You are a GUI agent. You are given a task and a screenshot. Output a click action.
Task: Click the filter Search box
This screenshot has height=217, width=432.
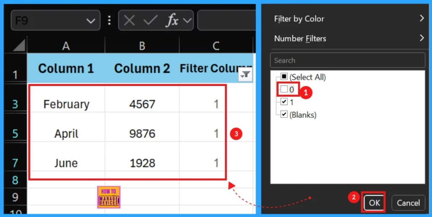pyautogui.click(x=348, y=60)
